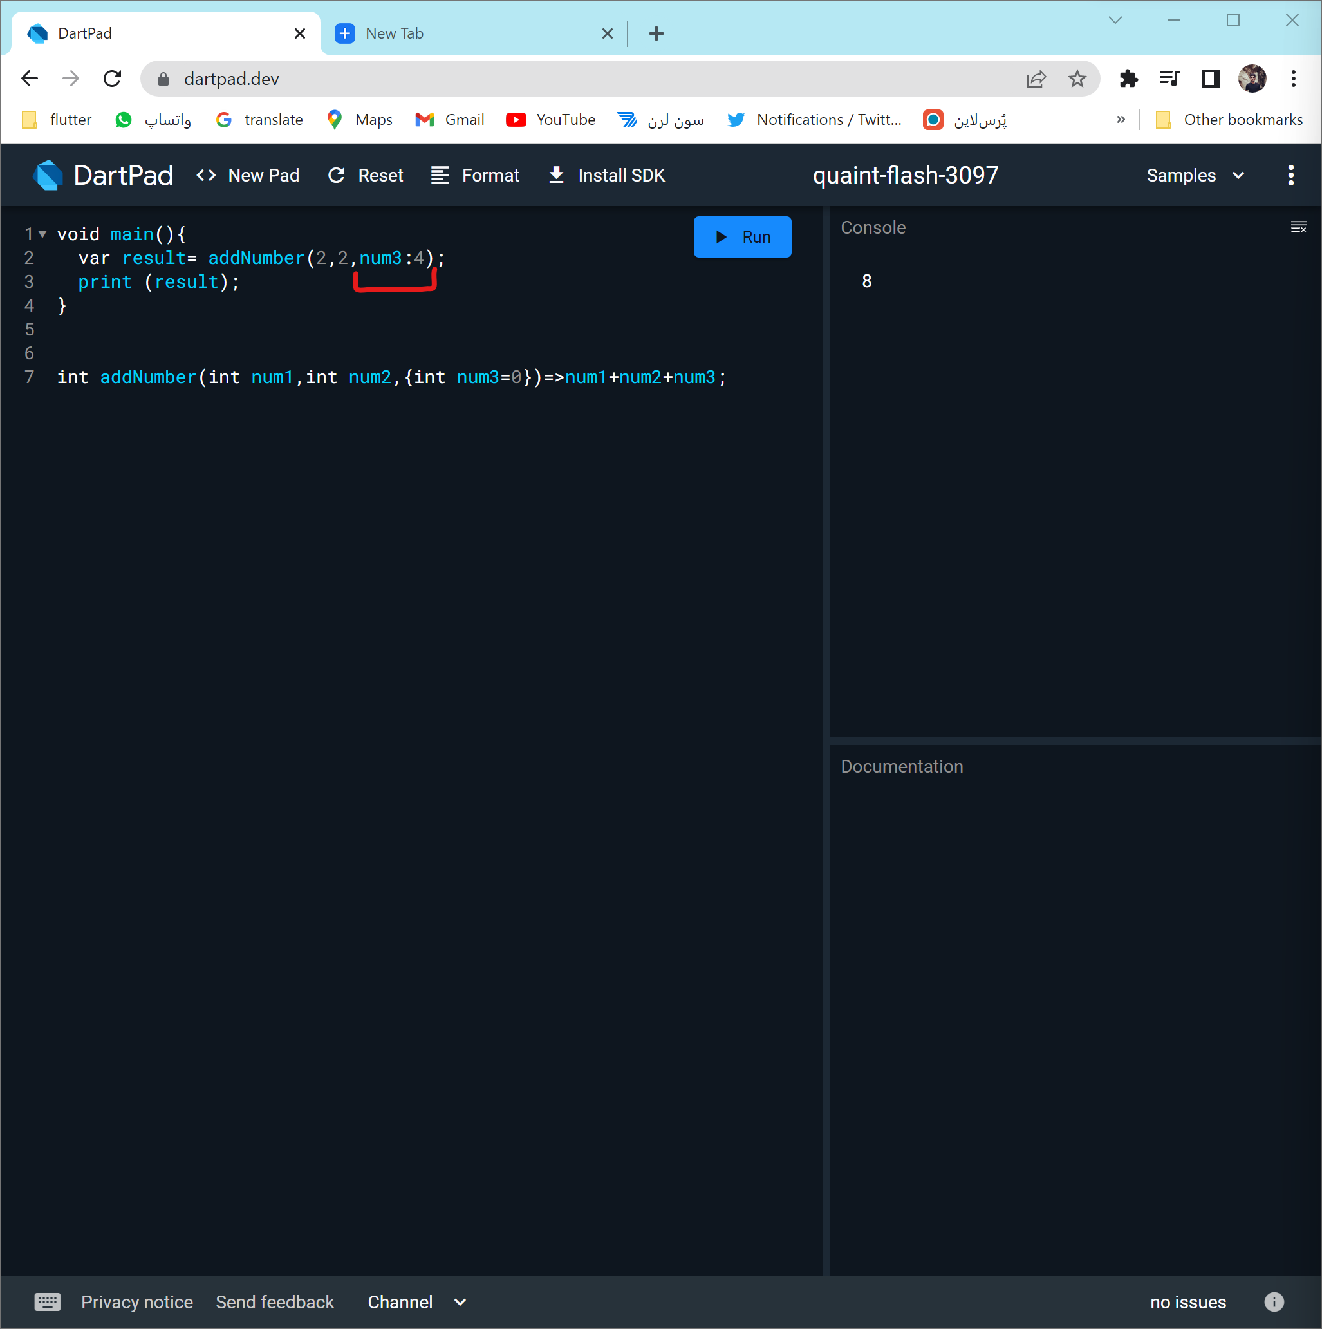Open DartPad's three-dot options menu

tap(1290, 175)
